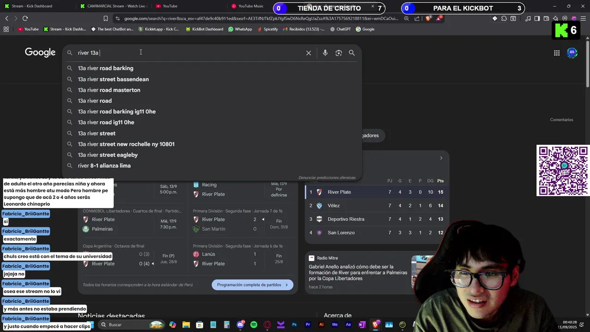Clear the search box with the X
This screenshot has width=590, height=332.
pyautogui.click(x=309, y=53)
